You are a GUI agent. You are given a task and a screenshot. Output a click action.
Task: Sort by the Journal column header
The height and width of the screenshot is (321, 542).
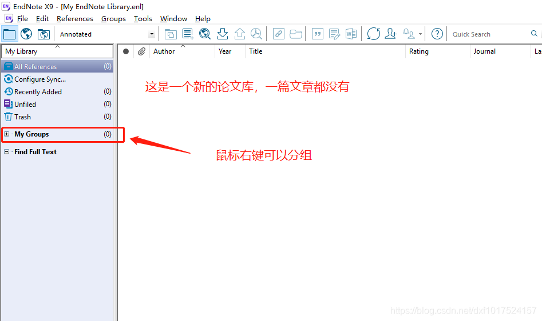(500, 51)
